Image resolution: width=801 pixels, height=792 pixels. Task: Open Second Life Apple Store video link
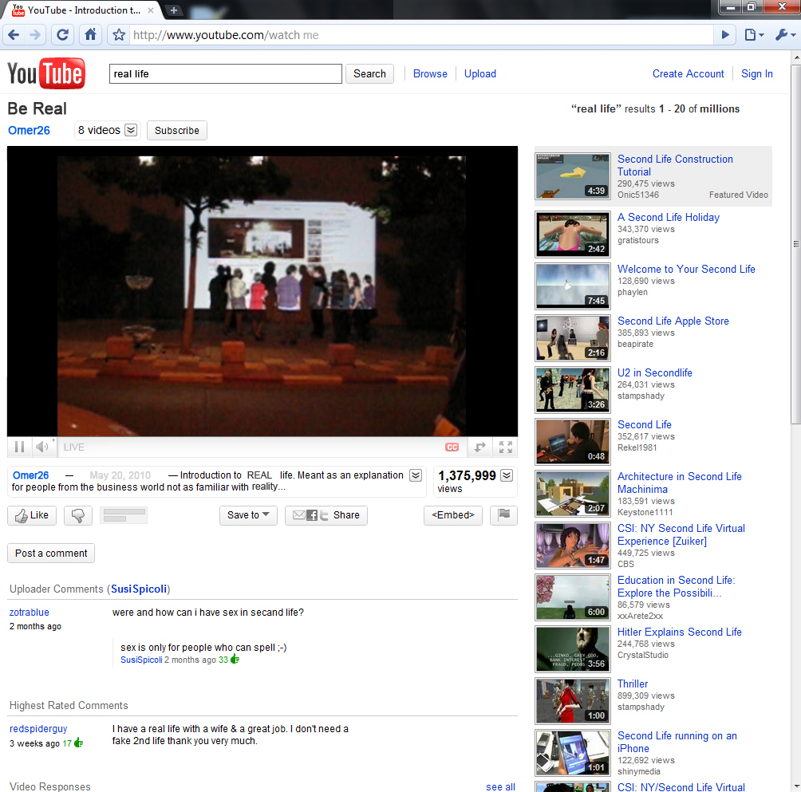click(x=673, y=321)
